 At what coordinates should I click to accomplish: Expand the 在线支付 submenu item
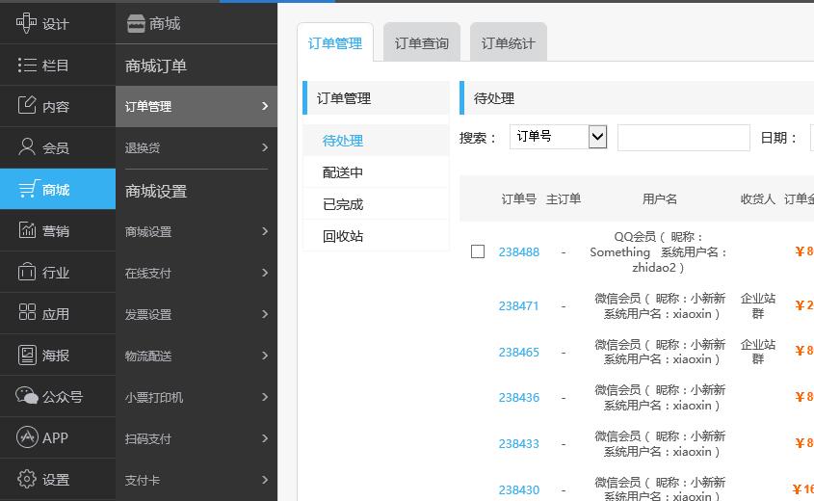(x=197, y=273)
